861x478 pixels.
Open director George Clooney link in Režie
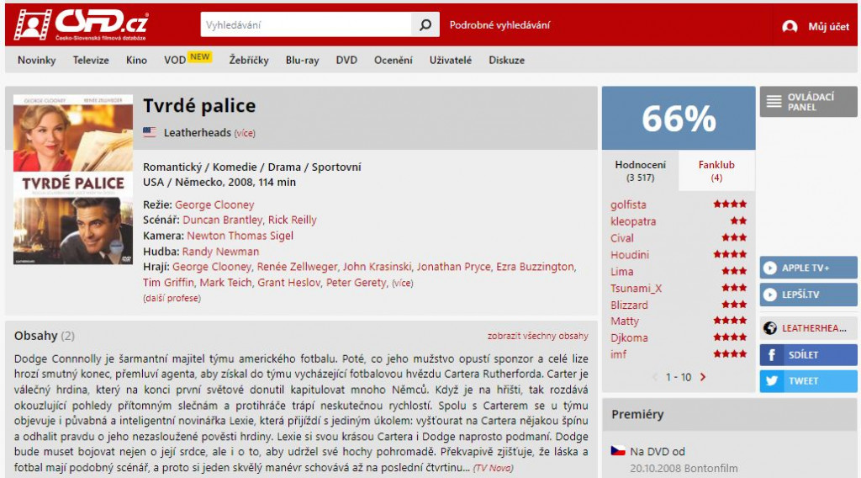pyautogui.click(x=214, y=204)
